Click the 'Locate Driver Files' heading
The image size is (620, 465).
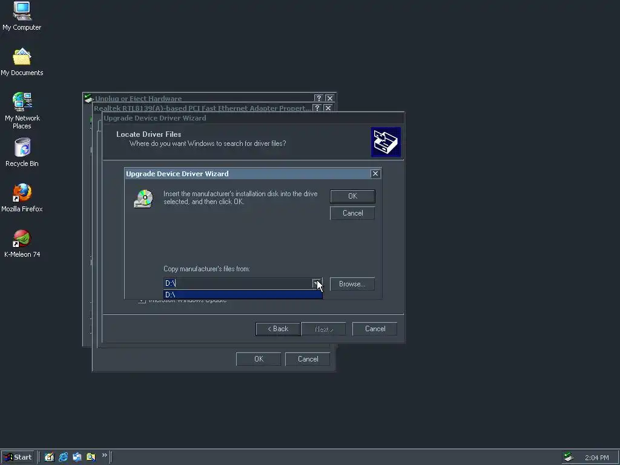[149, 134]
